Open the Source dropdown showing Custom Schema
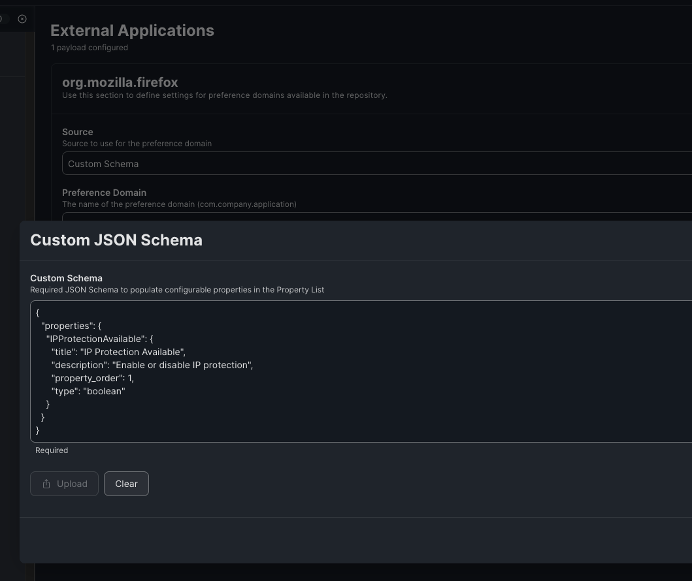This screenshot has width=692, height=581. click(x=376, y=164)
